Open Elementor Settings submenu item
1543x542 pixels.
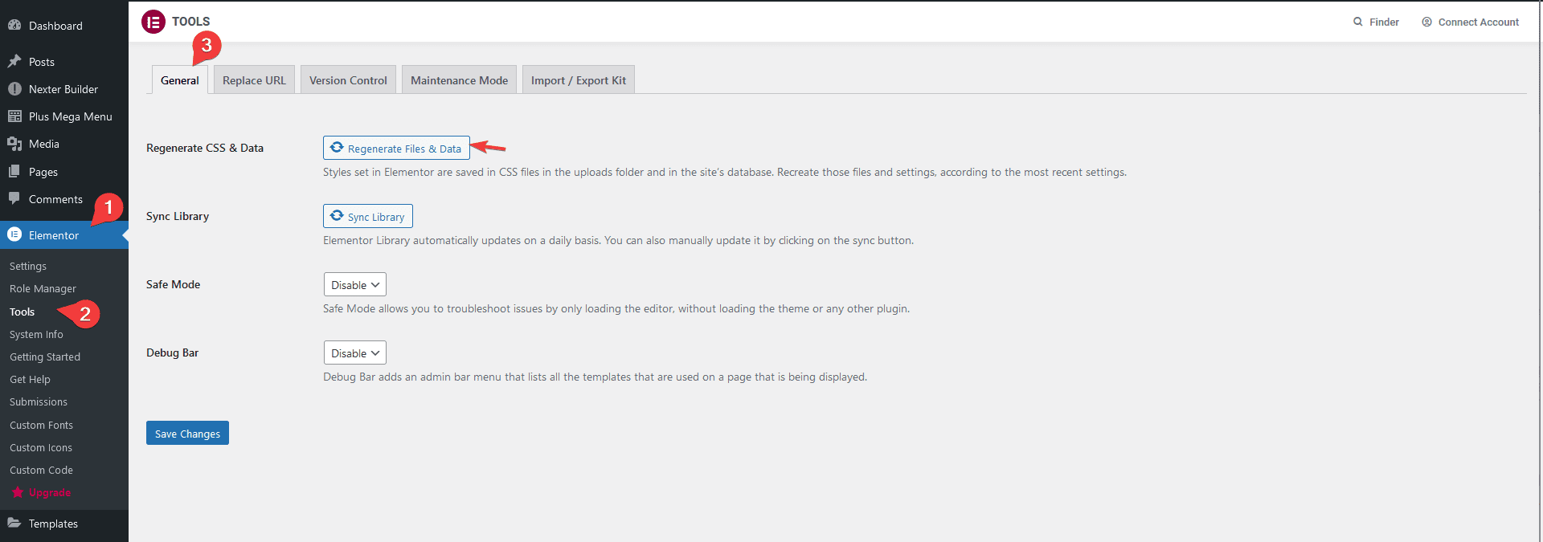click(x=28, y=266)
